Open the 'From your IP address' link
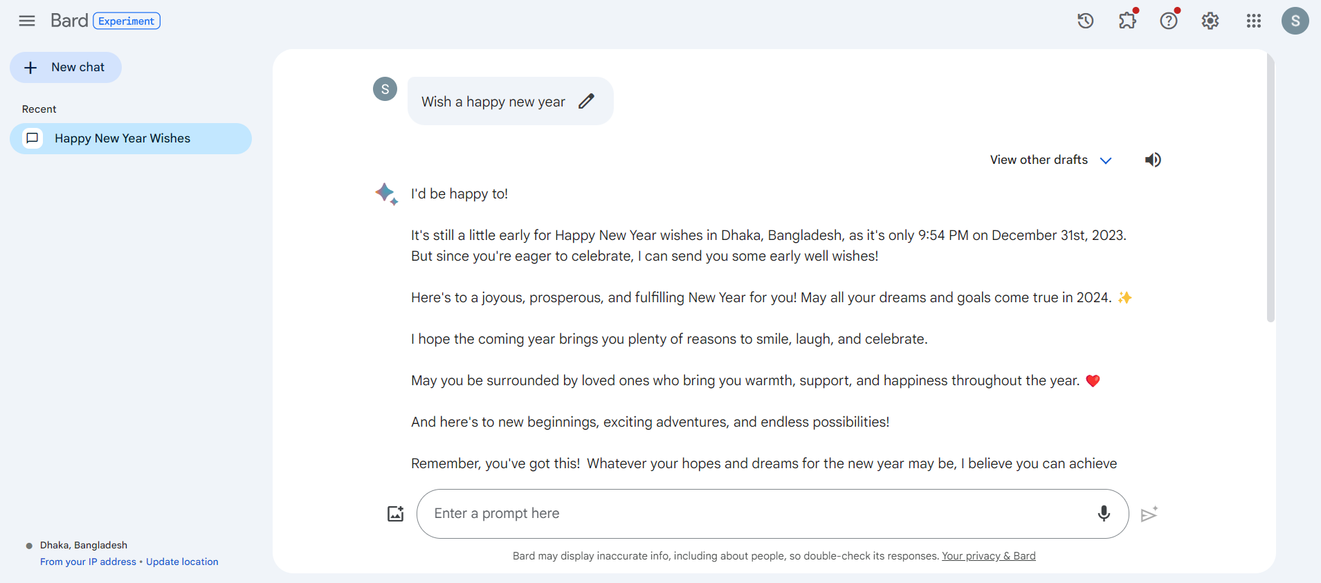1321x583 pixels. (x=88, y=562)
